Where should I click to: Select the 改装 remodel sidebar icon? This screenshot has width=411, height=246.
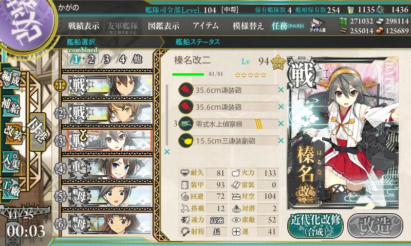pyautogui.click(x=12, y=134)
